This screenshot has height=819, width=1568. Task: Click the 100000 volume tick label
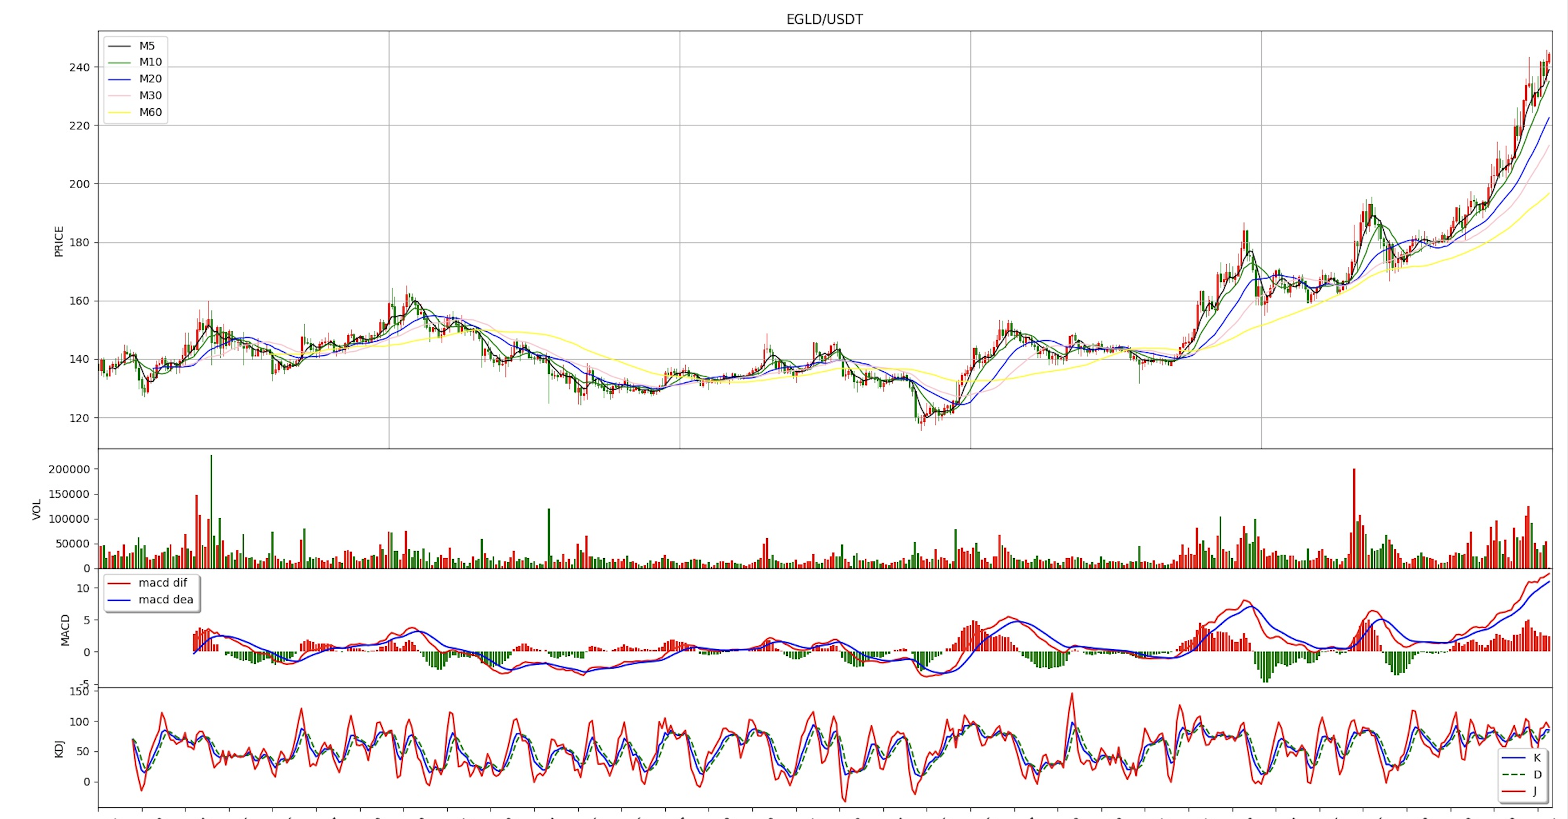(x=69, y=519)
